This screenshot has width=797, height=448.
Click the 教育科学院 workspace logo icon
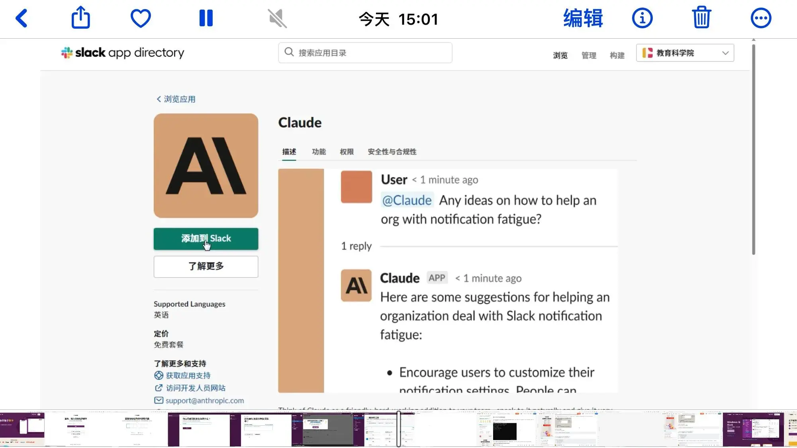point(647,53)
